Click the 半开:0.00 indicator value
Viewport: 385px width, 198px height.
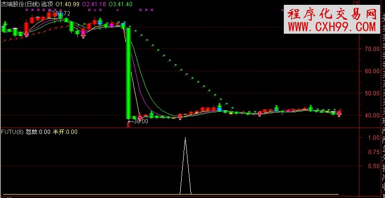[x=65, y=131]
